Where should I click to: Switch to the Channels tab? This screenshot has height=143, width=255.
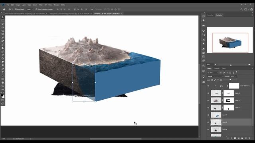(x=216, y=68)
